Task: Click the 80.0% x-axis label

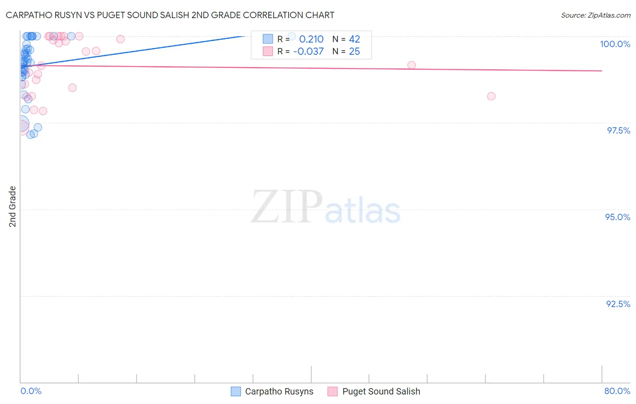Action: (617, 391)
